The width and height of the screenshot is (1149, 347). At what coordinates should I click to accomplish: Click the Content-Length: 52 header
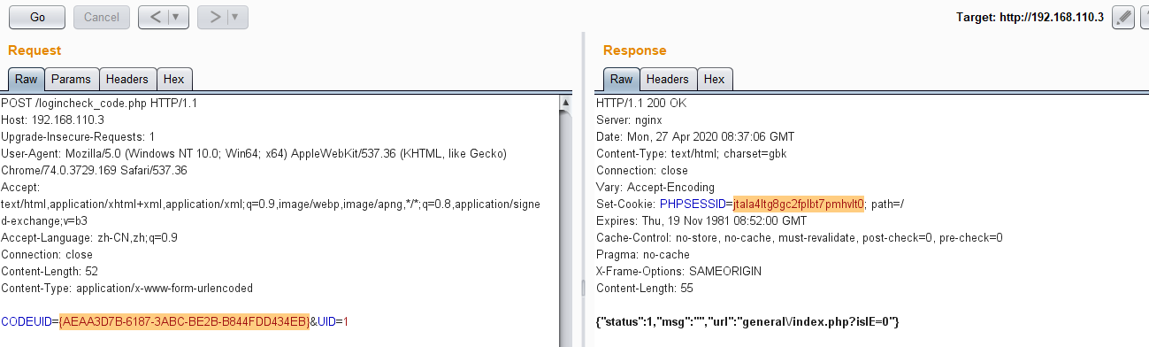click(x=50, y=272)
